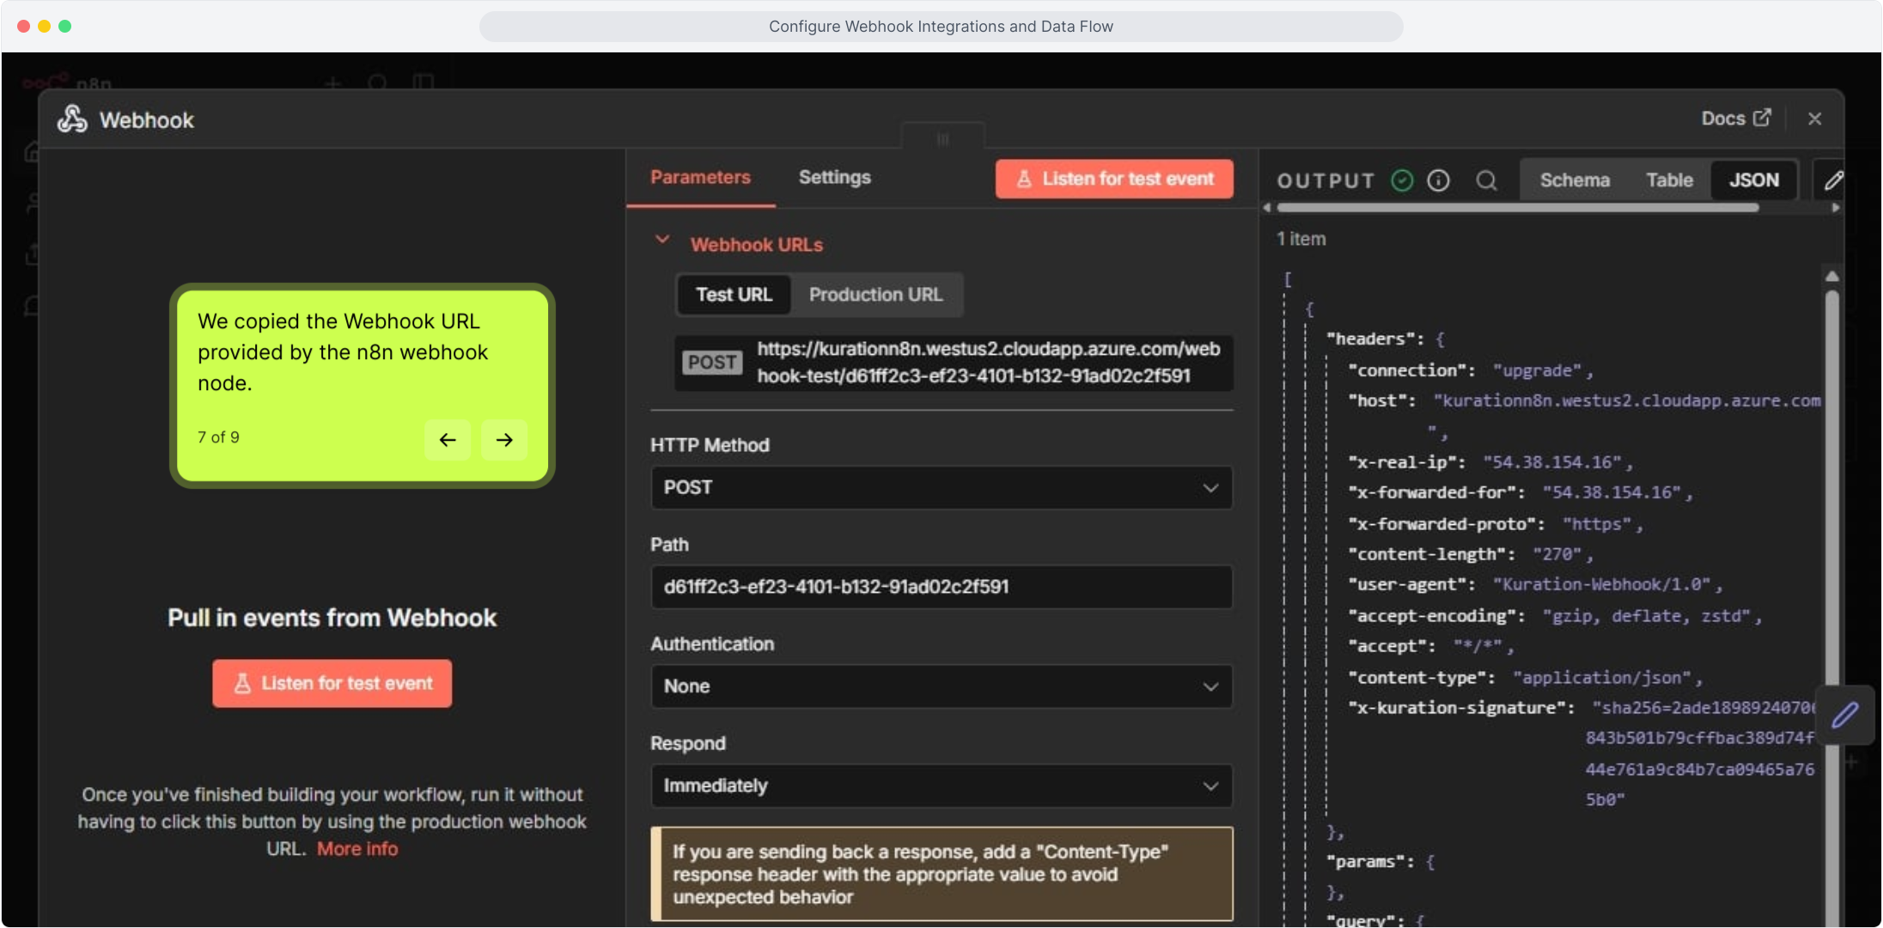Click the floating blue pencil button

point(1844,715)
